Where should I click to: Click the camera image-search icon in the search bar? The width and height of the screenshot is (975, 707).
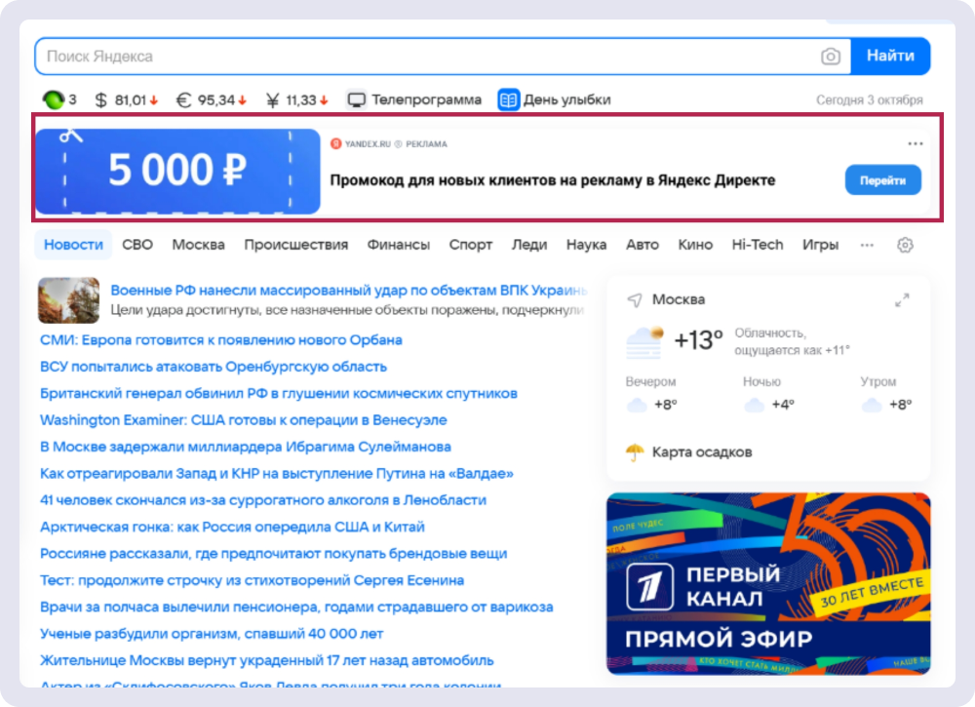tap(831, 56)
